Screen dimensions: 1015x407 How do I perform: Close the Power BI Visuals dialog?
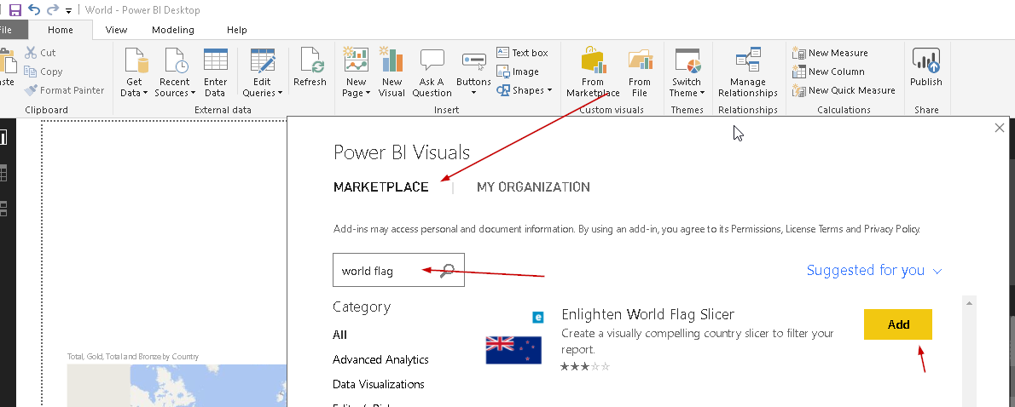[1000, 128]
